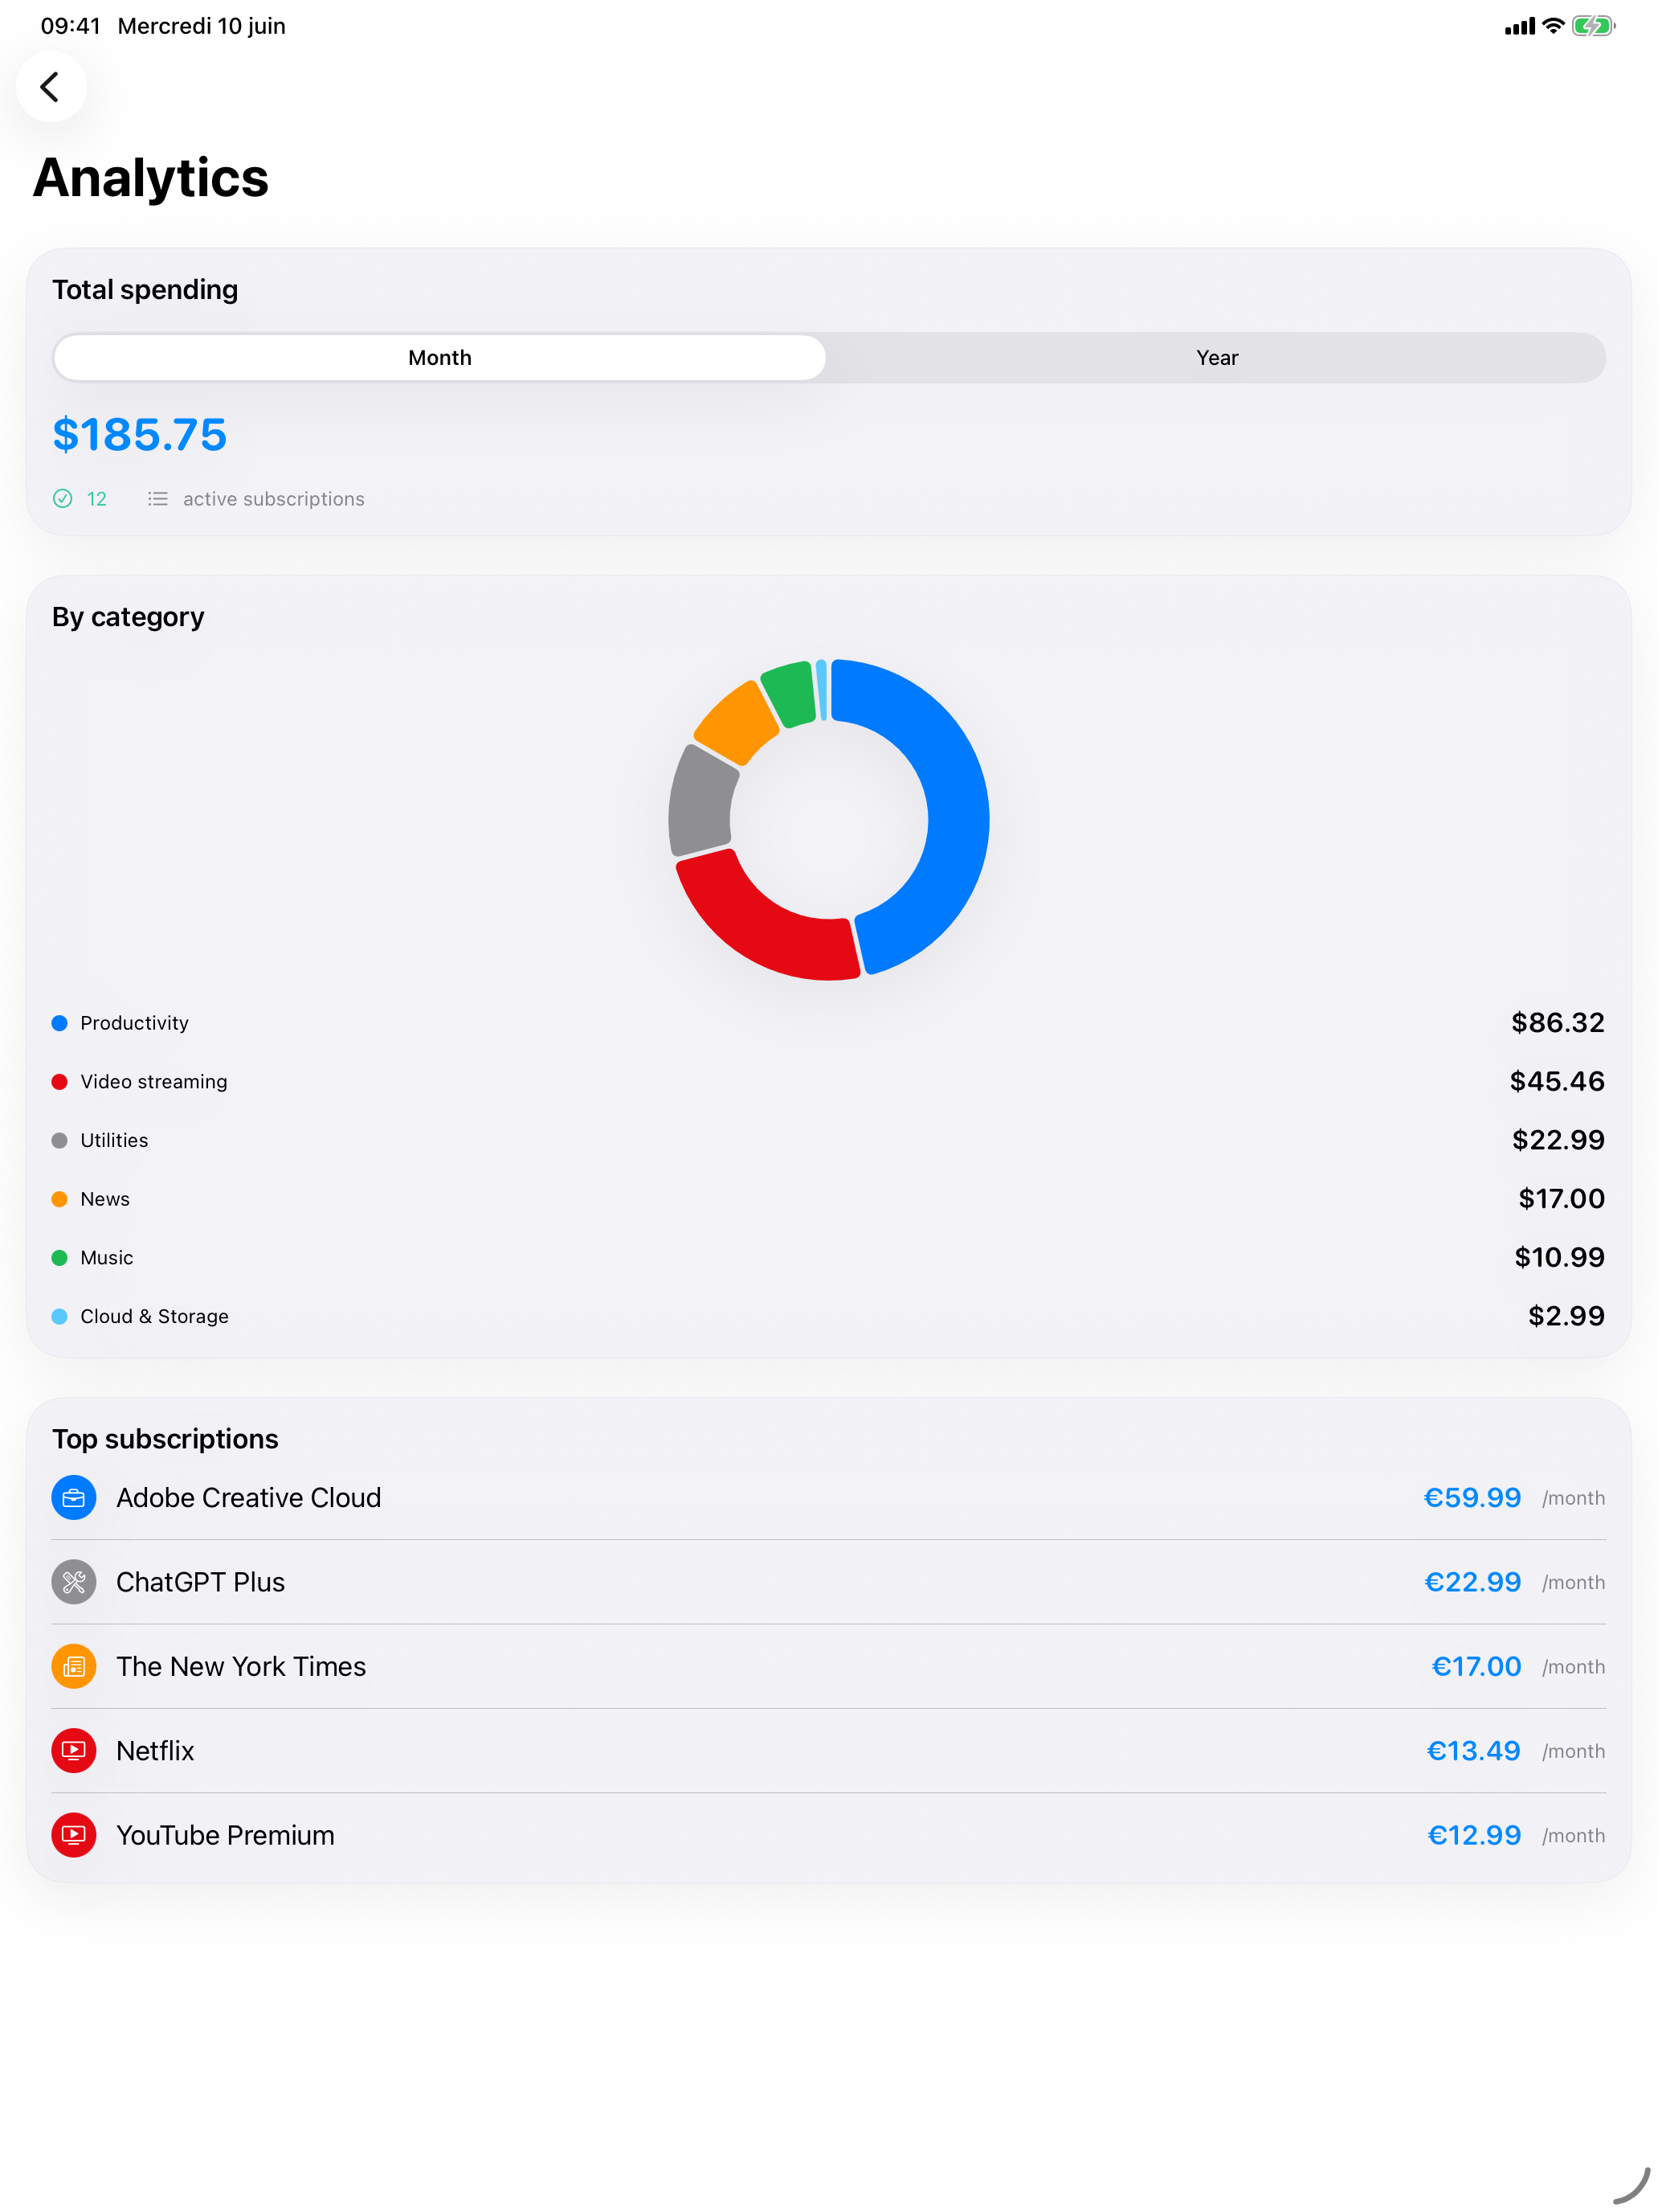The height and width of the screenshot is (2212, 1658).
Task: Select the Month spending tab
Action: (439, 358)
